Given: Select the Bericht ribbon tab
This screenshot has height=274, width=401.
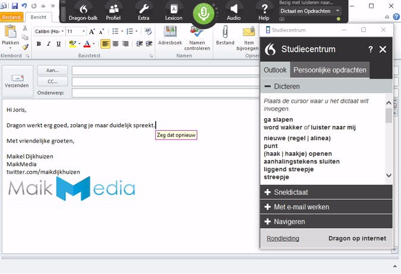Looking at the screenshot, I should click(38, 17).
